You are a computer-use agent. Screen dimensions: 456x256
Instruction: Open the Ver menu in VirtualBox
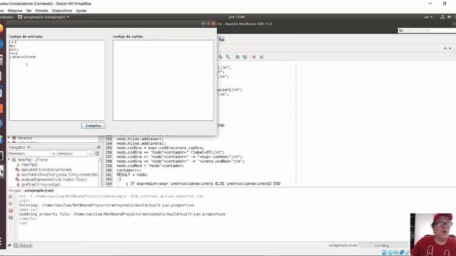28,11
